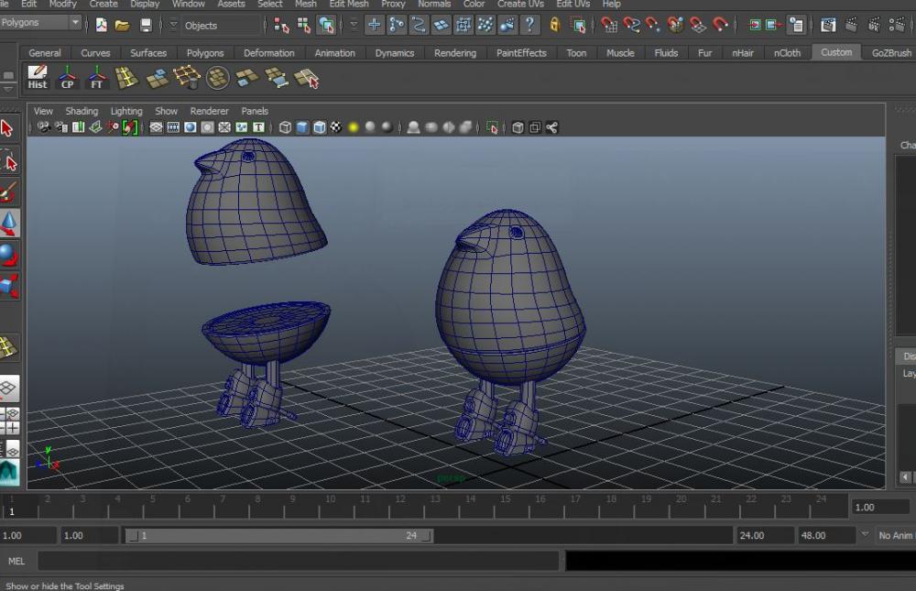916x591 pixels.
Task: Click the FT freeze transformations shelf icon
Action: (x=96, y=78)
